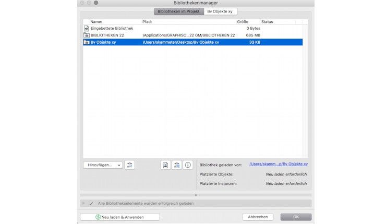Click the Status column header
The height and width of the screenshot is (224, 386).
(x=267, y=22)
